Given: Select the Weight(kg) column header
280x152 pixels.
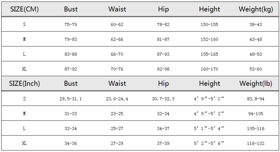Looking at the screenshot, I should coord(256,9).
